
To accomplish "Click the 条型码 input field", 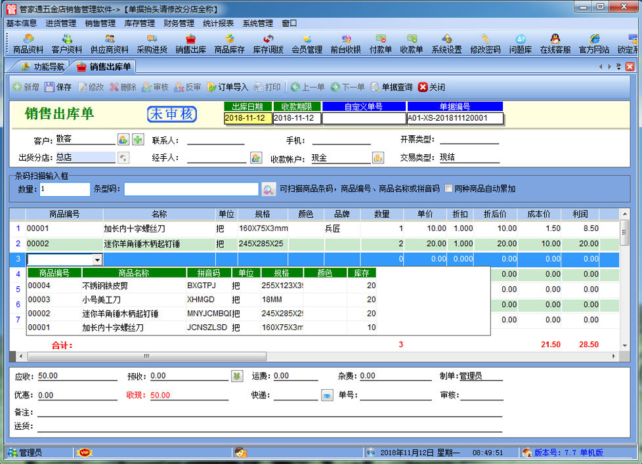I will [x=191, y=189].
